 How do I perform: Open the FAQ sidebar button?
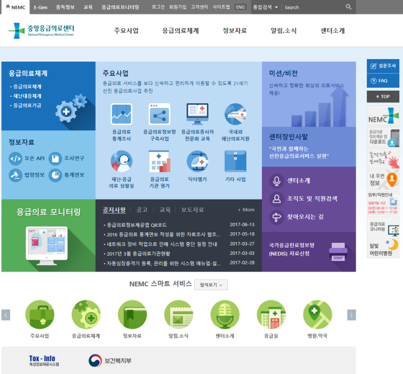click(x=383, y=81)
